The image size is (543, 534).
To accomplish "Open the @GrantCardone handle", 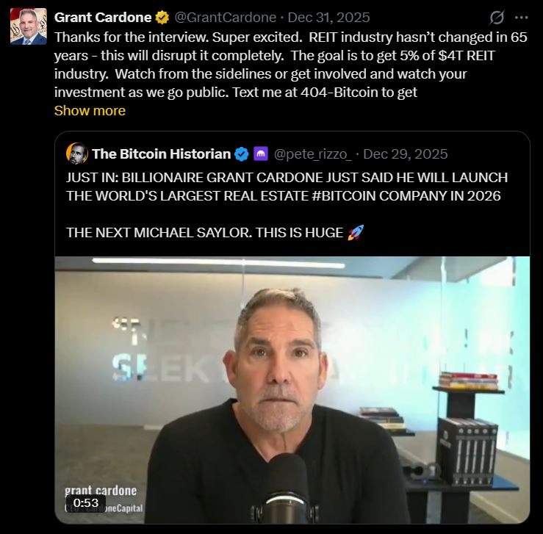I will pyautogui.click(x=225, y=18).
